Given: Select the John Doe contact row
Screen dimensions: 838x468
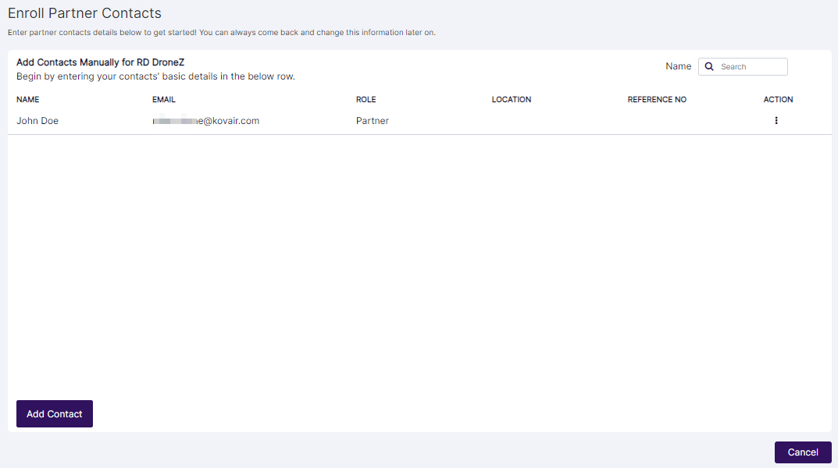Looking at the screenshot, I should (x=312, y=121).
